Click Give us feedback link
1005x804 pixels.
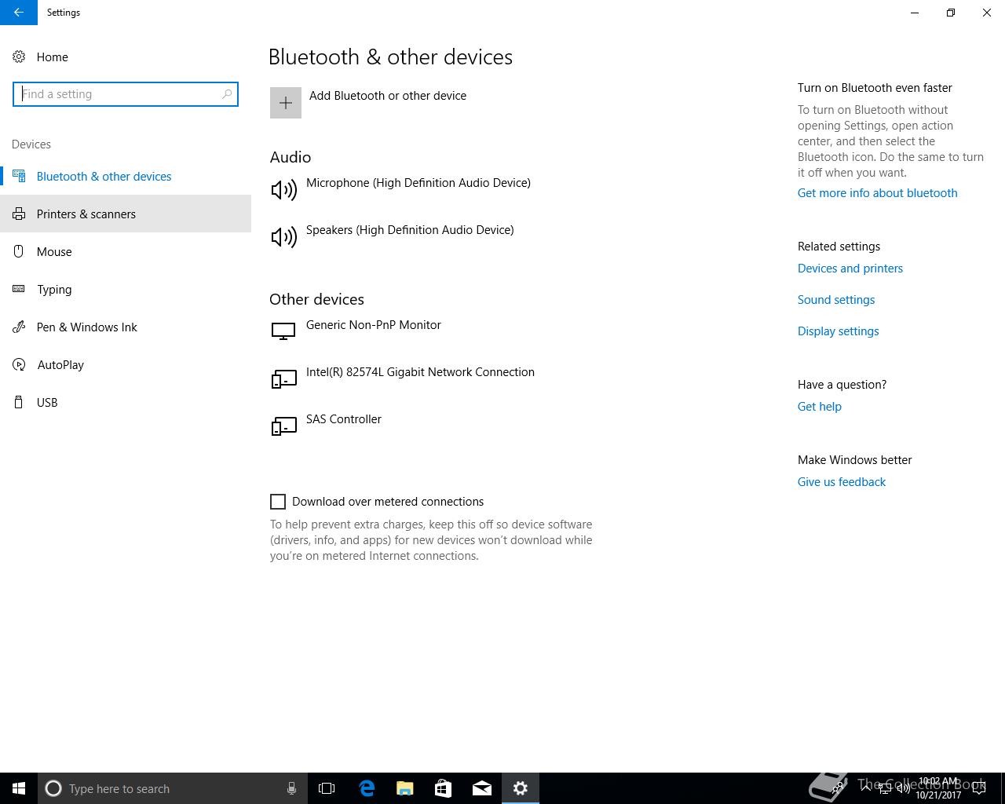click(x=842, y=482)
